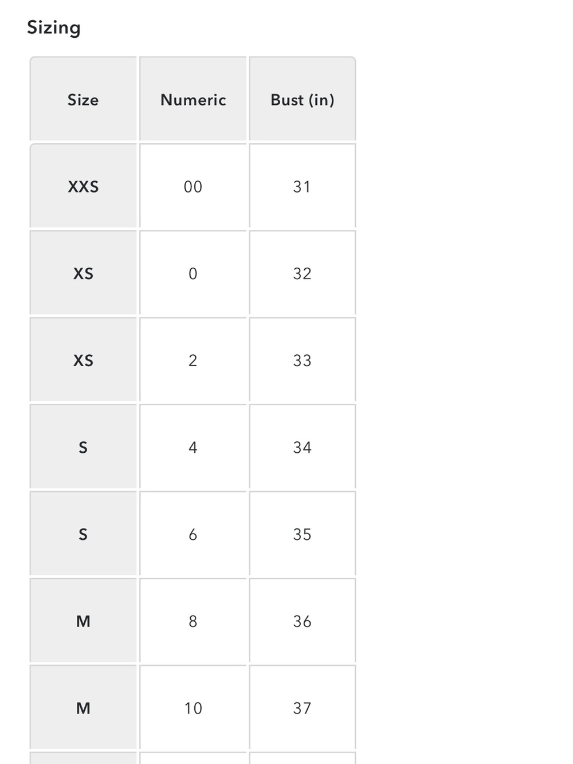Click the bust 37 cell

[303, 707]
